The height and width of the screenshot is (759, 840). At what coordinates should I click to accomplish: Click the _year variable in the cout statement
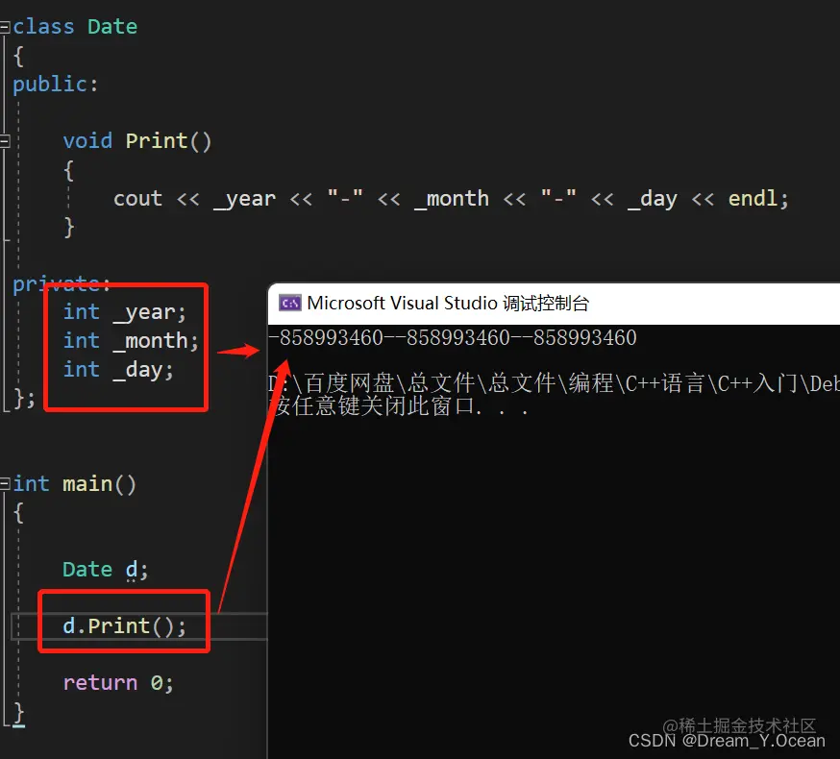point(245,200)
